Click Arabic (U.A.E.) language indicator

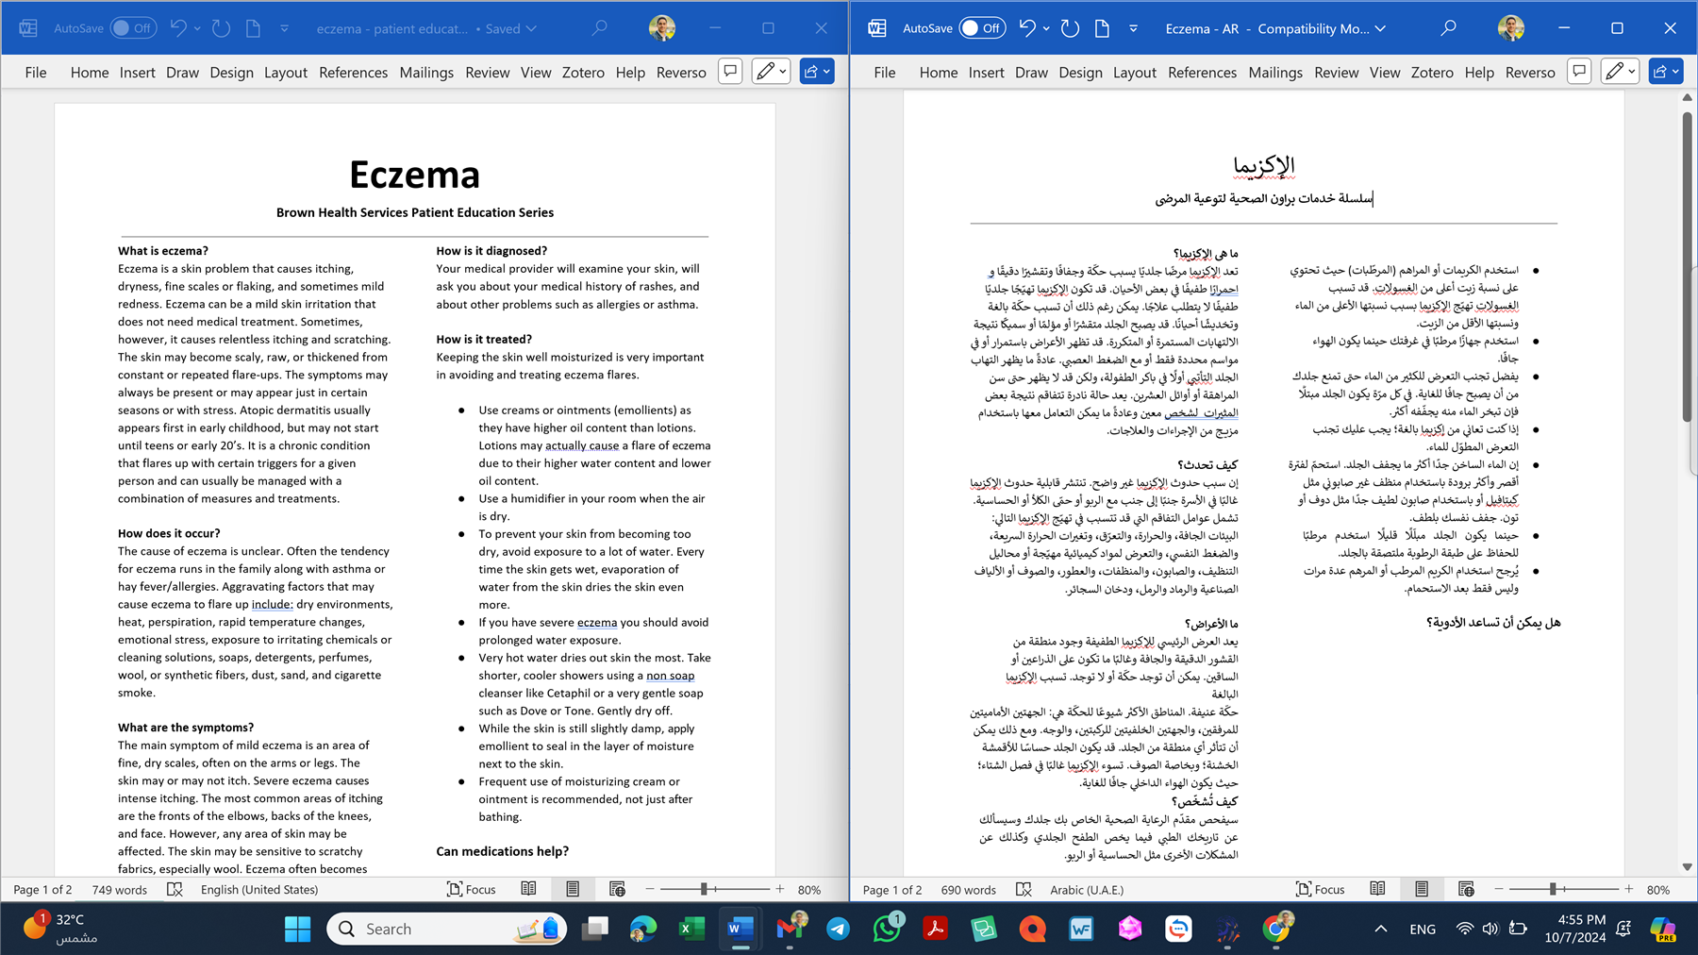(x=1087, y=889)
